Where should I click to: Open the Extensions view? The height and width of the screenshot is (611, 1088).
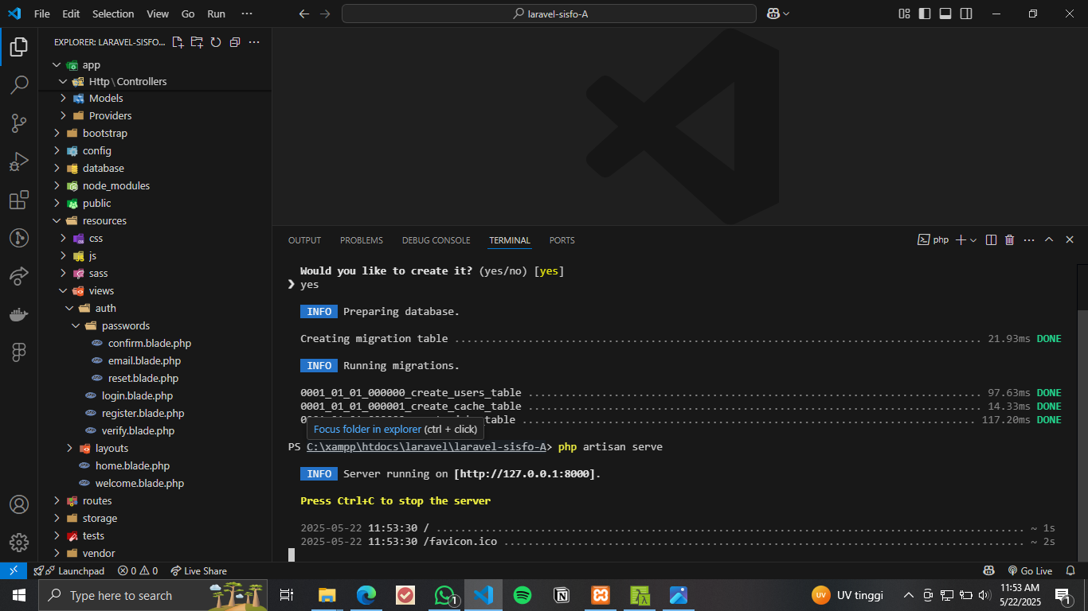[x=19, y=200]
